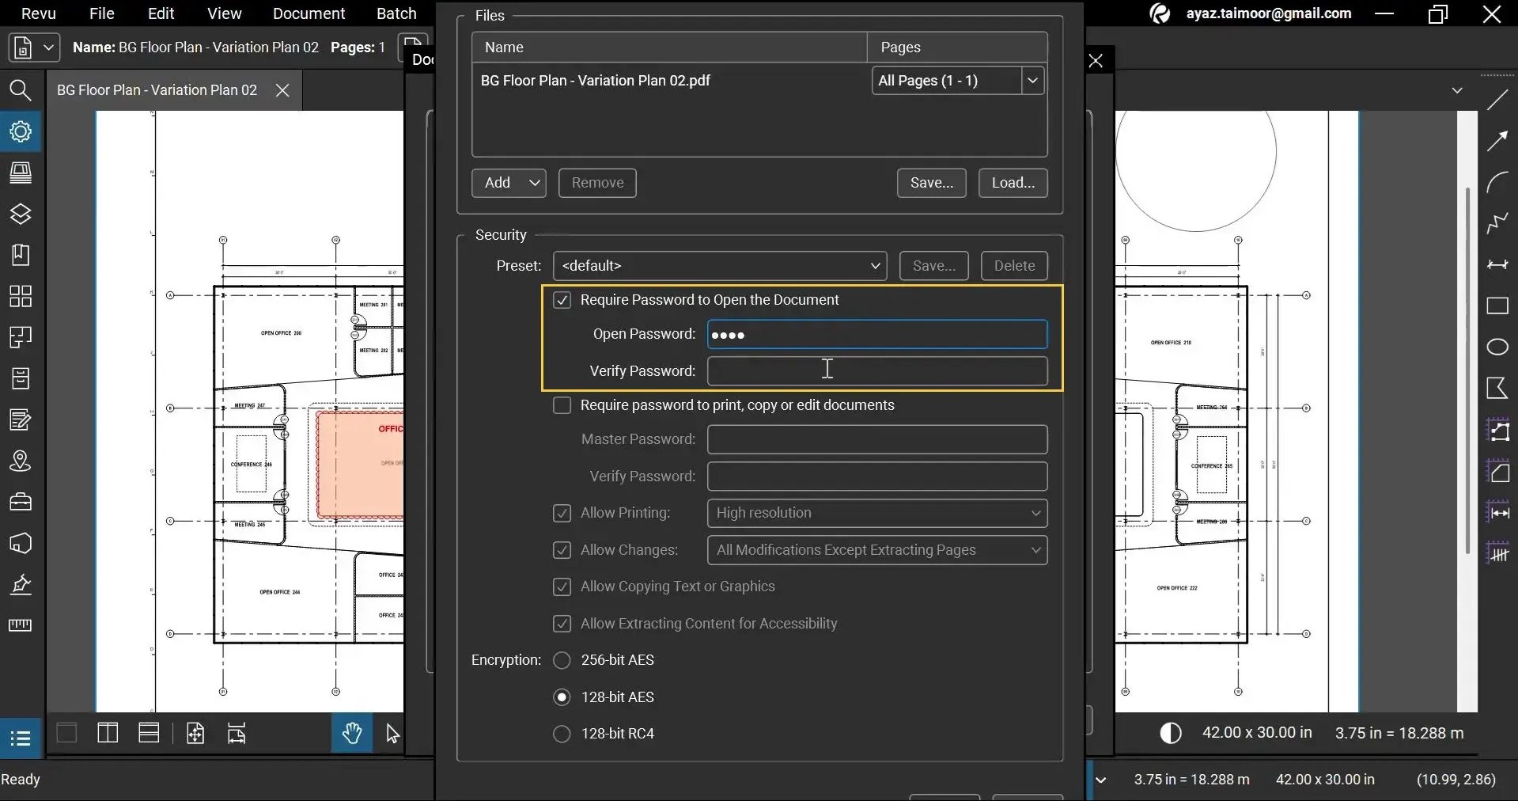This screenshot has height=801, width=1518.
Task: Open the File menu
Action: 102,13
